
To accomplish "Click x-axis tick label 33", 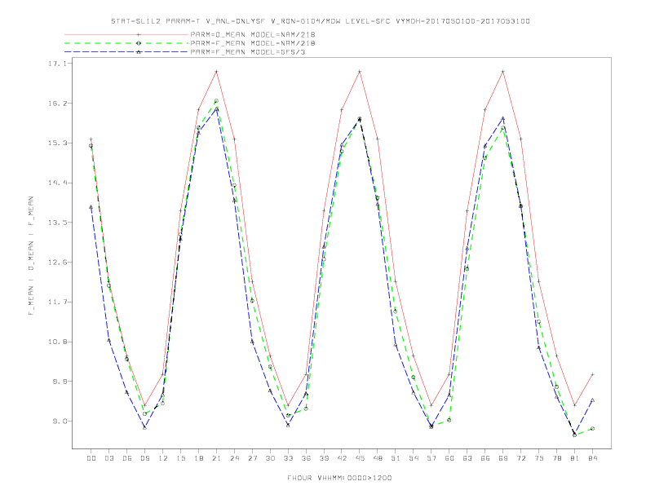I will click(288, 458).
